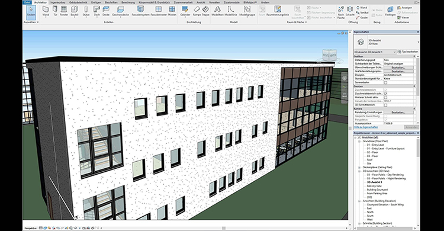Select the Balcony View tree item
The height and width of the screenshot is (231, 444).
374,186
